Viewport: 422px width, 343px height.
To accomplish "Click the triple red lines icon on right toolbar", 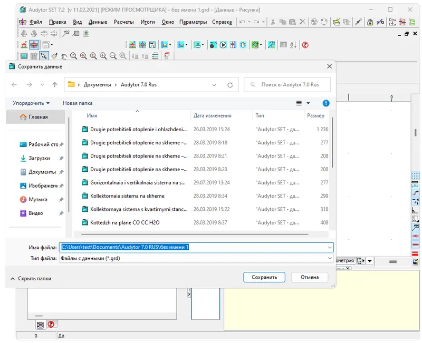I will (x=415, y=253).
